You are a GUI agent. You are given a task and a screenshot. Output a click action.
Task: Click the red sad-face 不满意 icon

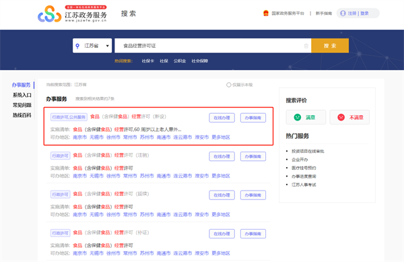(x=341, y=117)
